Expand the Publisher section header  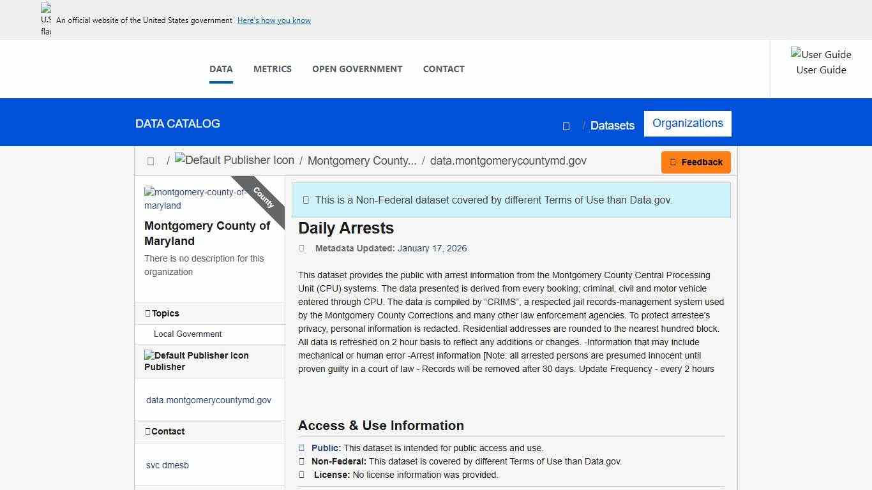(209, 361)
